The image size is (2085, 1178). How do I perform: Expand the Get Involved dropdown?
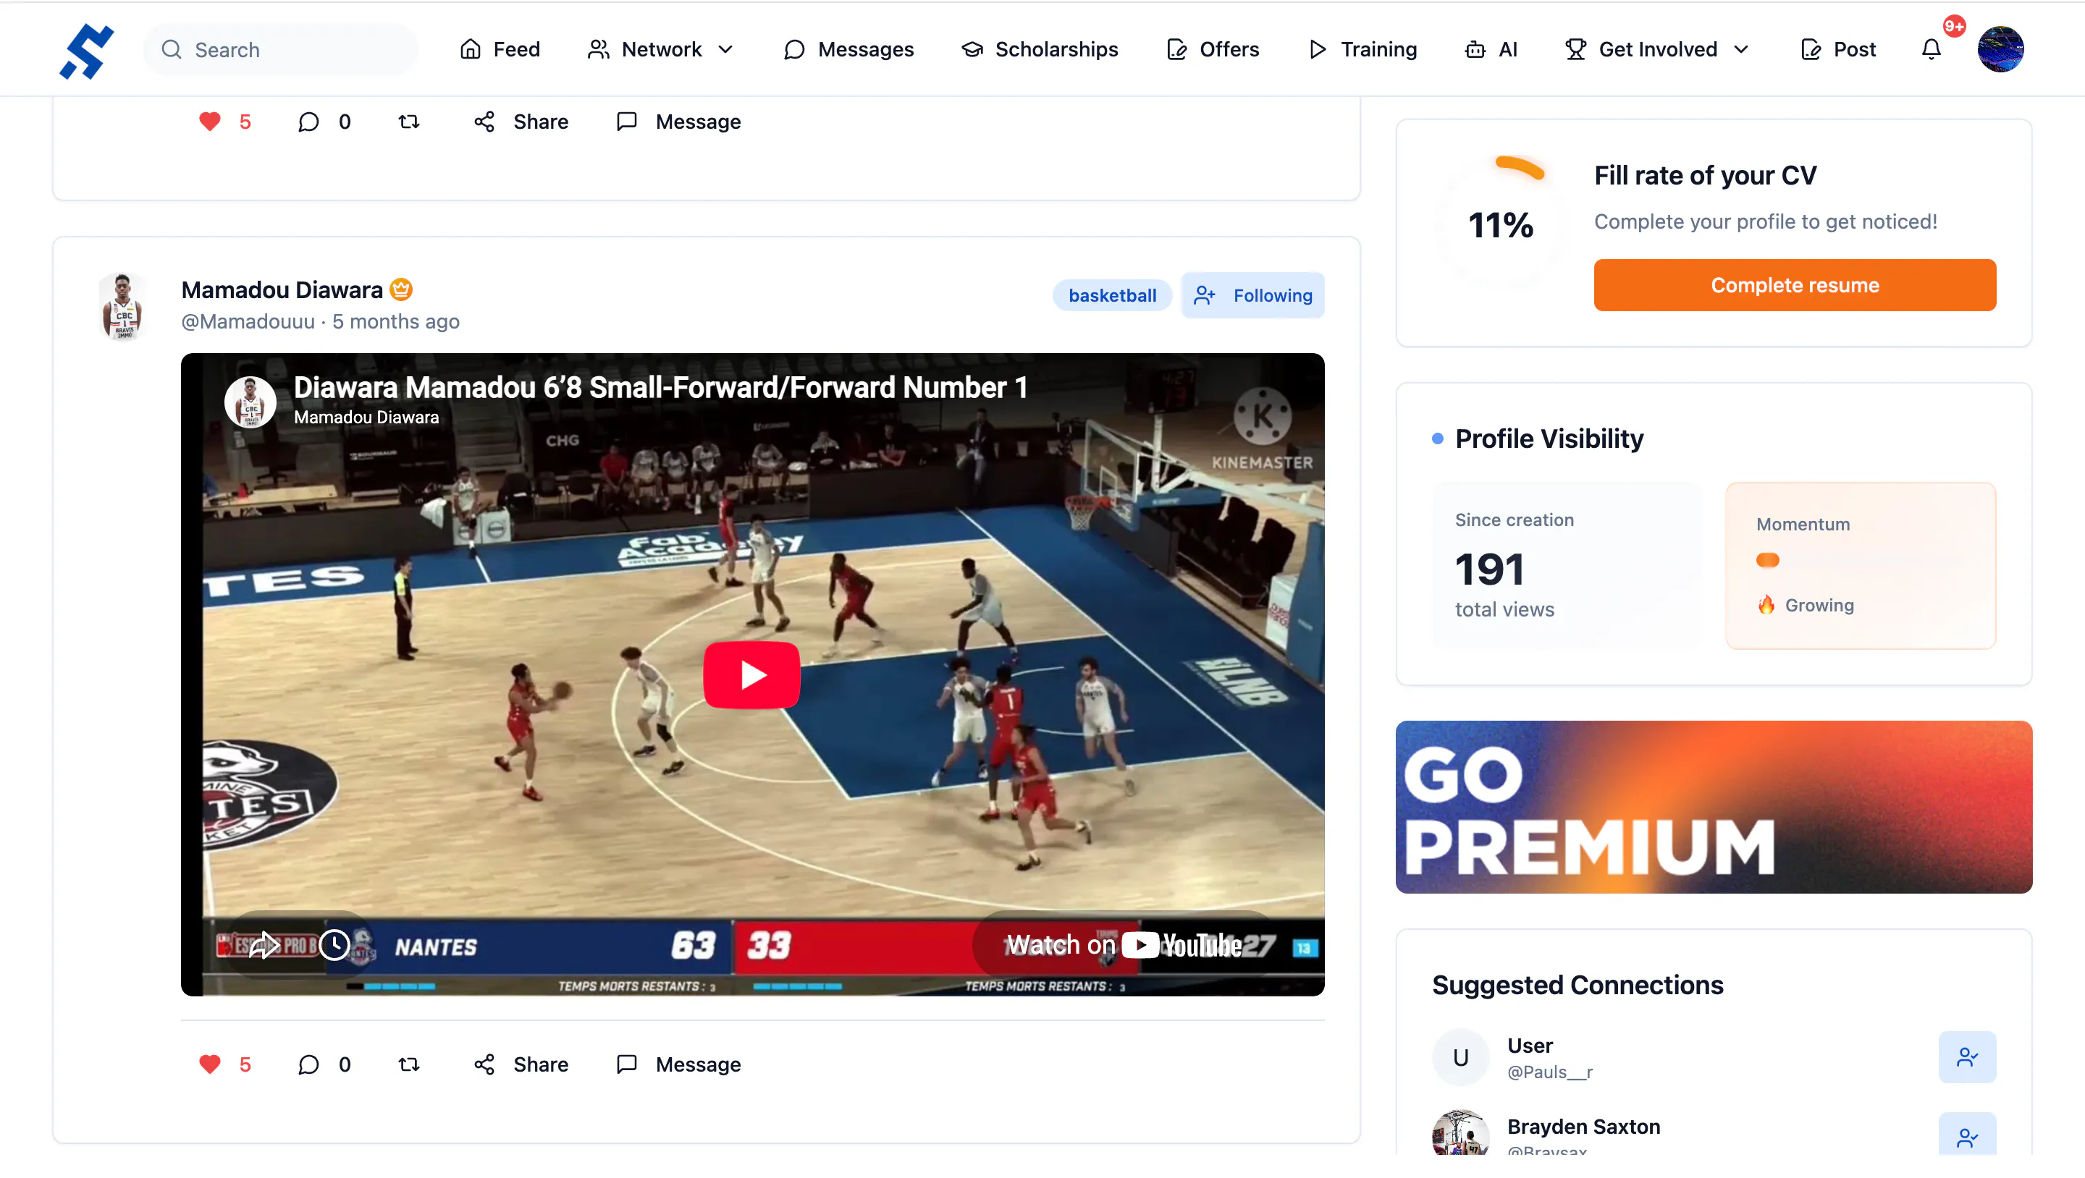(1657, 49)
